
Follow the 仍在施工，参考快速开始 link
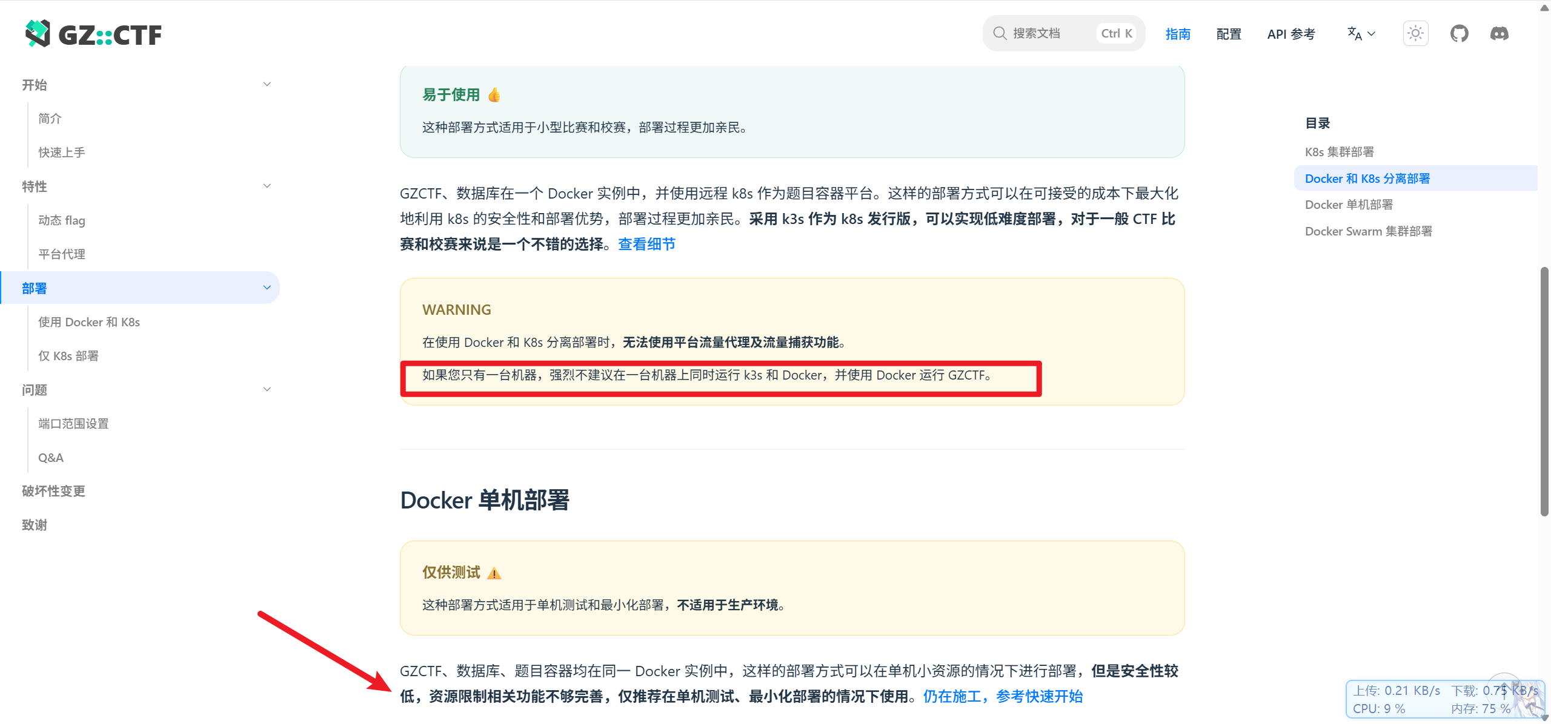pyautogui.click(x=1003, y=696)
